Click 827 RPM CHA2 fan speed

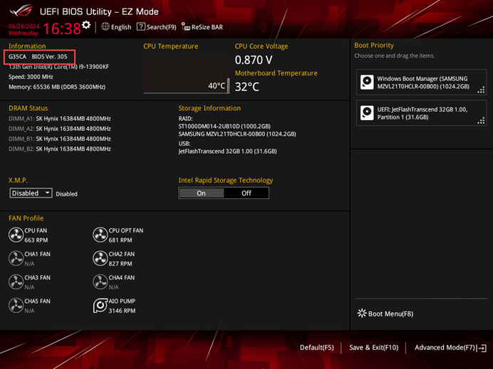click(120, 264)
